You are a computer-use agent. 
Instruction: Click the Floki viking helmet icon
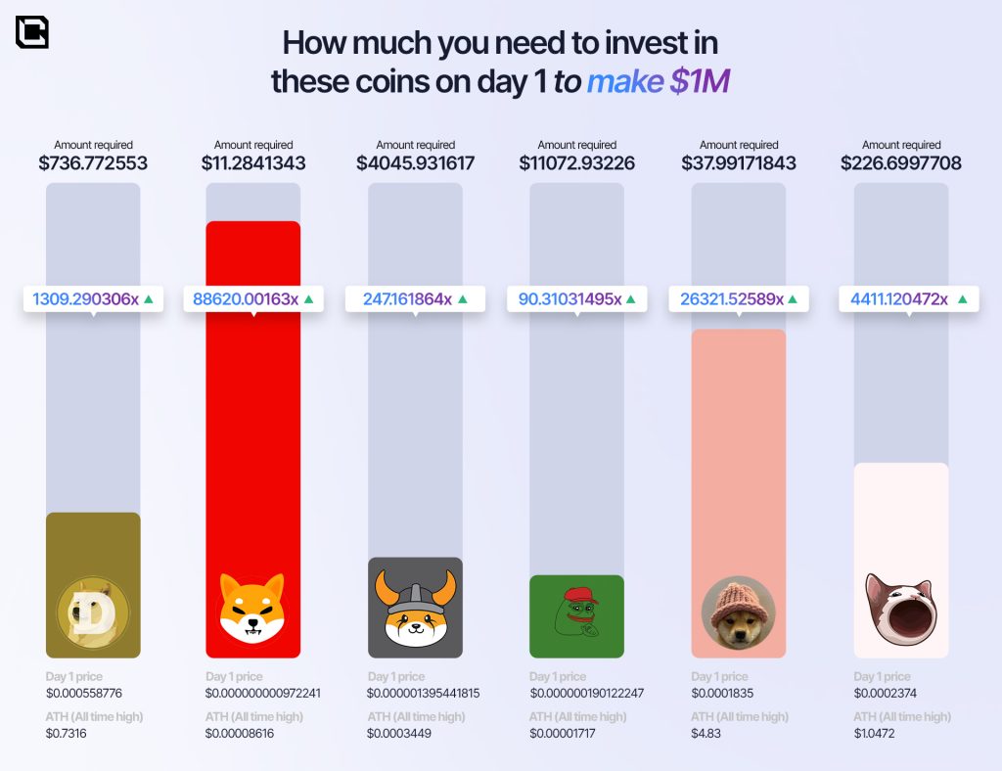(x=415, y=609)
